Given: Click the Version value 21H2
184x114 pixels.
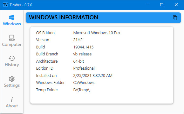Looking at the screenshot, I should pos(78,40).
